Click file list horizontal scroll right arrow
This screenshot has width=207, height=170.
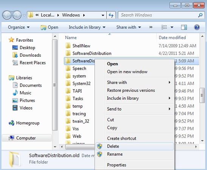pos(196,147)
